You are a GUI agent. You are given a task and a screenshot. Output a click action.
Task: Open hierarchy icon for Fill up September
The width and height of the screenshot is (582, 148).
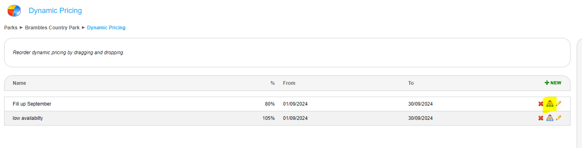pyautogui.click(x=550, y=104)
